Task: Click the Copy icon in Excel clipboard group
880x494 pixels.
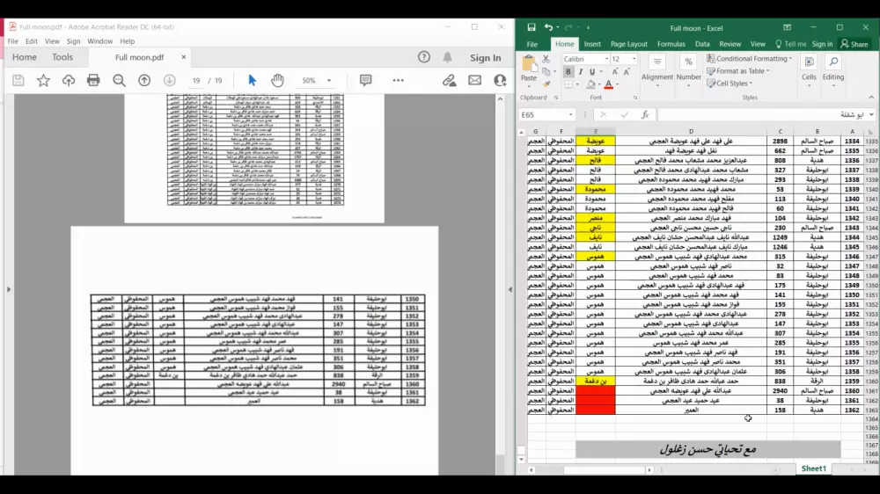Action: click(x=546, y=71)
